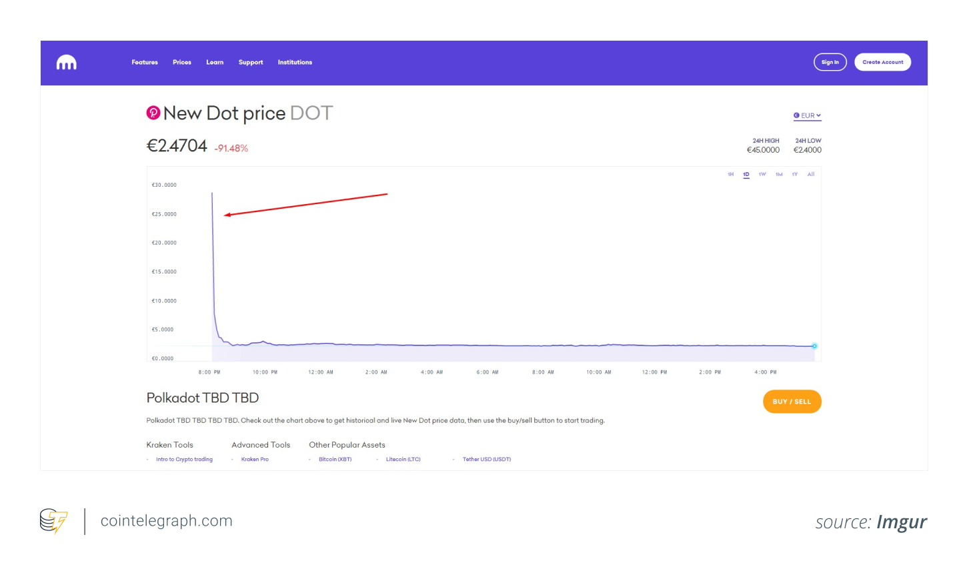Click the Kraken logo in the header

(x=67, y=63)
